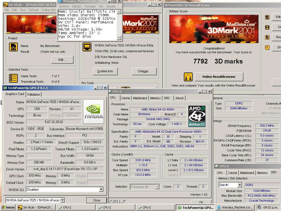Click Notepad scrollbar up arrow
The image size is (281, 211).
[x=119, y=12]
